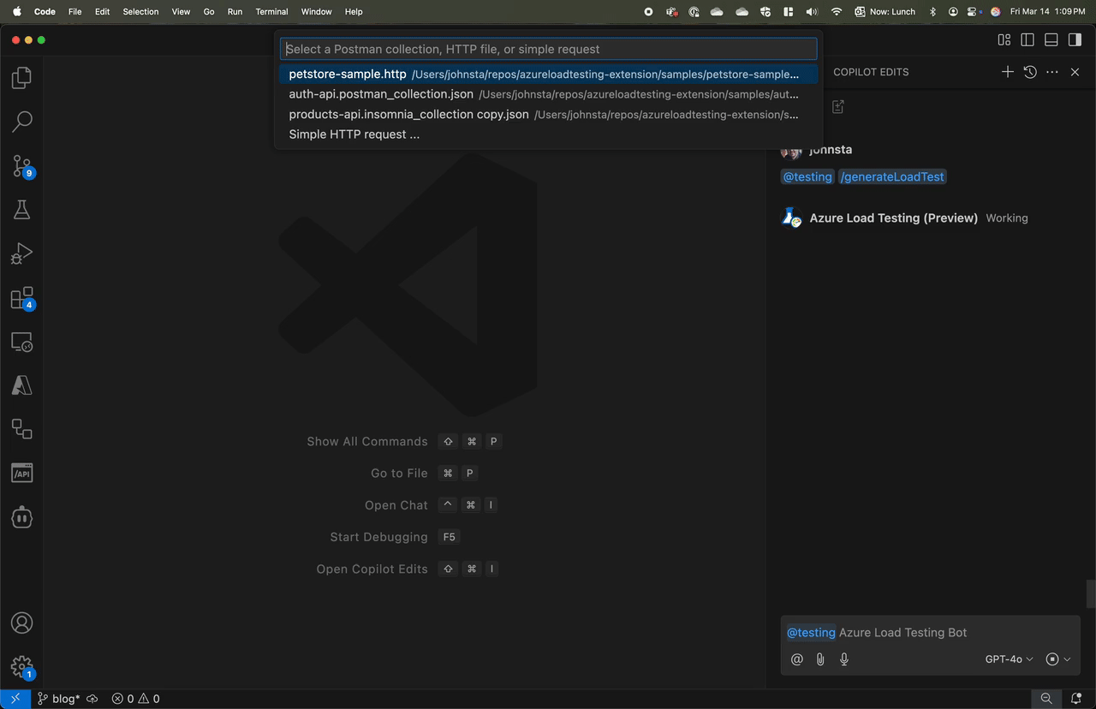Open the Manage gear menu
This screenshot has width=1096, height=709.
coord(21,667)
